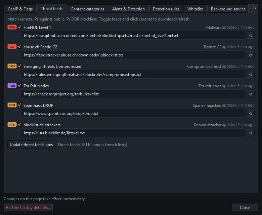Edit the feodotracker ipblocklist URL field
262x215 pixels.
click(x=133, y=55)
